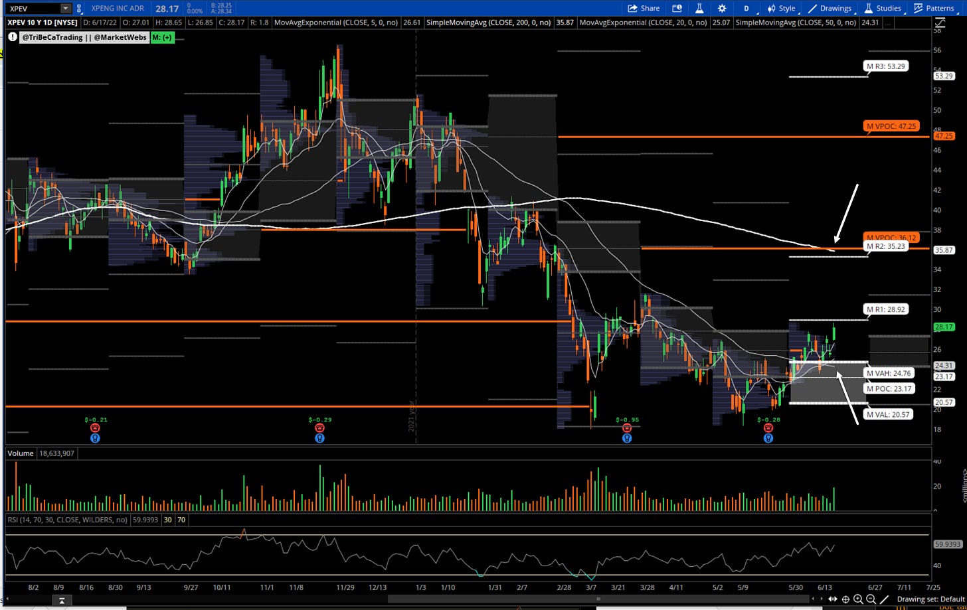The width and height of the screenshot is (967, 610).
Task: Open the symbol dropdown arrow next to XPEV
Action: 65,8
